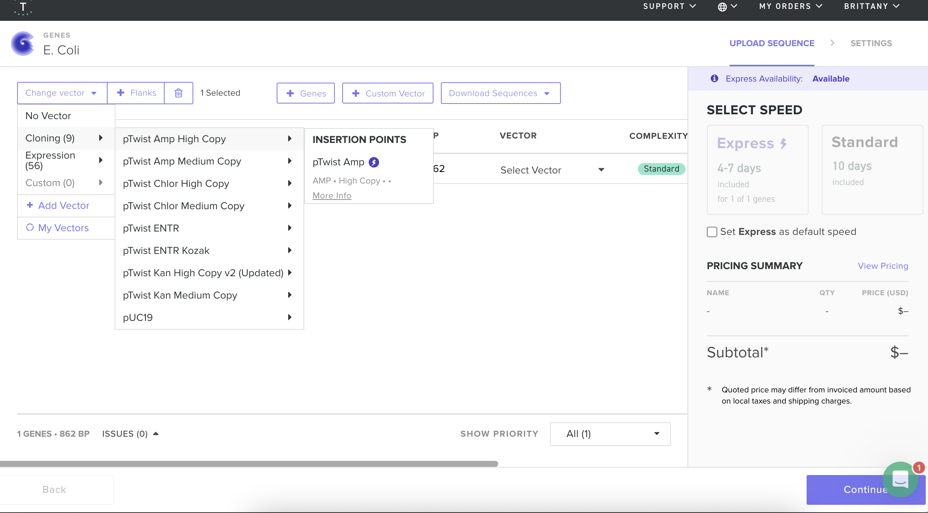
Task: Open the More Info link
Action: (x=332, y=195)
